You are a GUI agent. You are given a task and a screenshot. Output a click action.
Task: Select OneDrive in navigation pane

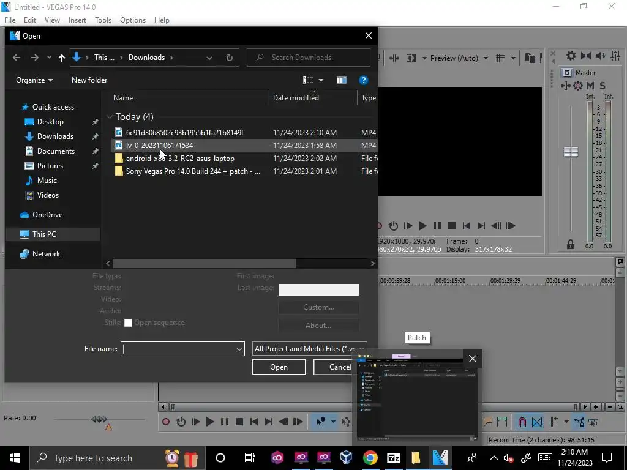coord(48,215)
